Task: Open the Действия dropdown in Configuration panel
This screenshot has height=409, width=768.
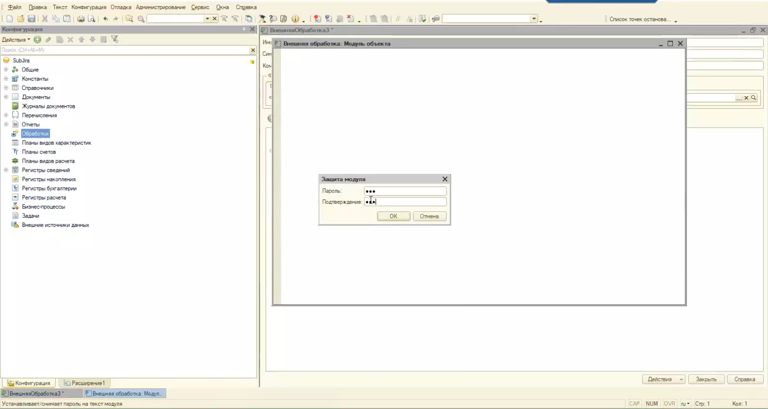Action: coord(16,40)
